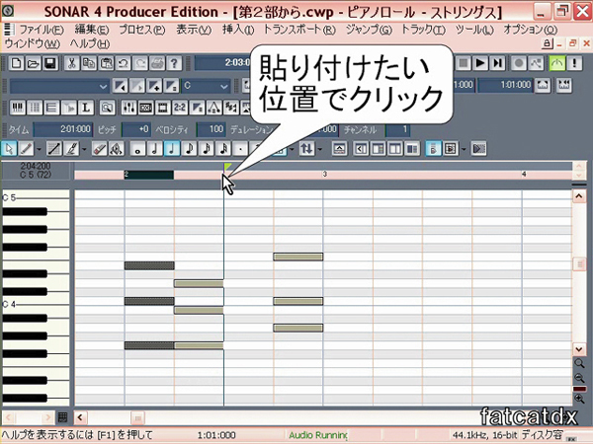Cut selection using the scissors icon
593x444 pixels.
click(71, 63)
